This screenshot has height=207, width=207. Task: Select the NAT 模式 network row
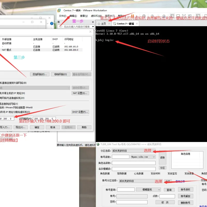[41, 50]
